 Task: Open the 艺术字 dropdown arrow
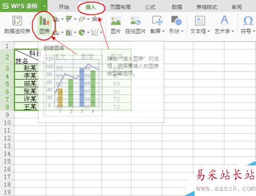(x=232, y=31)
